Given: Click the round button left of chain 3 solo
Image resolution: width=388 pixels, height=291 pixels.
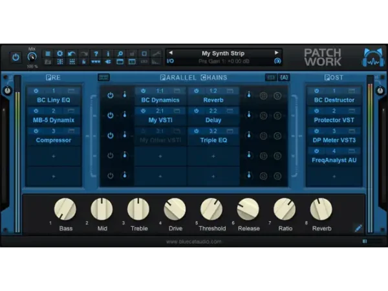Looking at the screenshot, I should tap(264, 136).
